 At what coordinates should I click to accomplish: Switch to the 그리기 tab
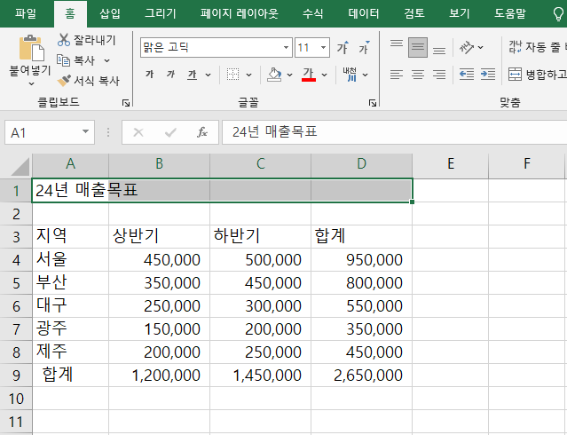pos(161,13)
